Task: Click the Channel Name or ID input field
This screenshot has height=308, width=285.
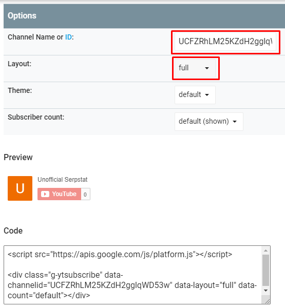Action: pos(225,42)
